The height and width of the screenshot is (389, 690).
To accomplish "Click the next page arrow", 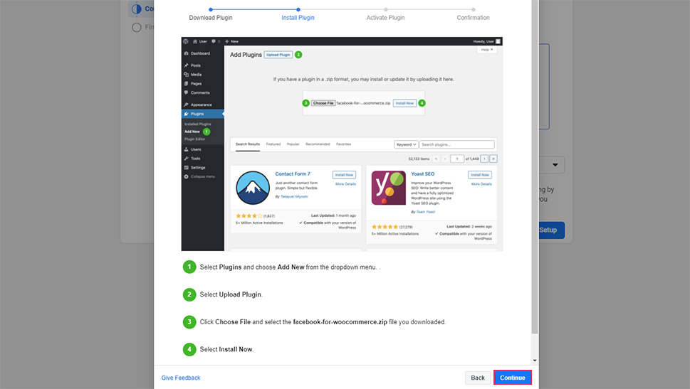I will click(484, 159).
